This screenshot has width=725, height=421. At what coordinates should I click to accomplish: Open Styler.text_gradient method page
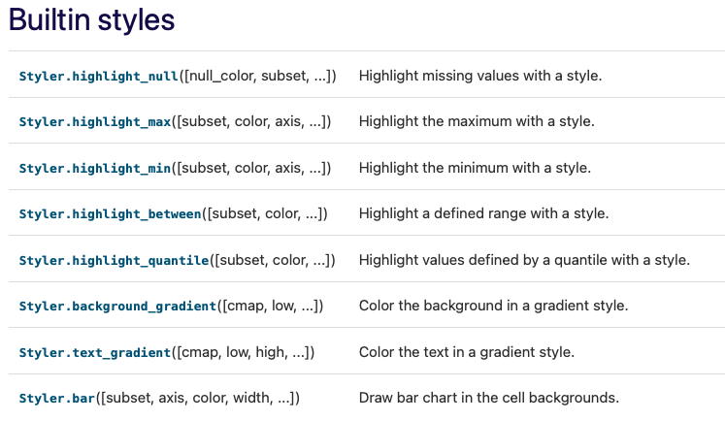95,352
